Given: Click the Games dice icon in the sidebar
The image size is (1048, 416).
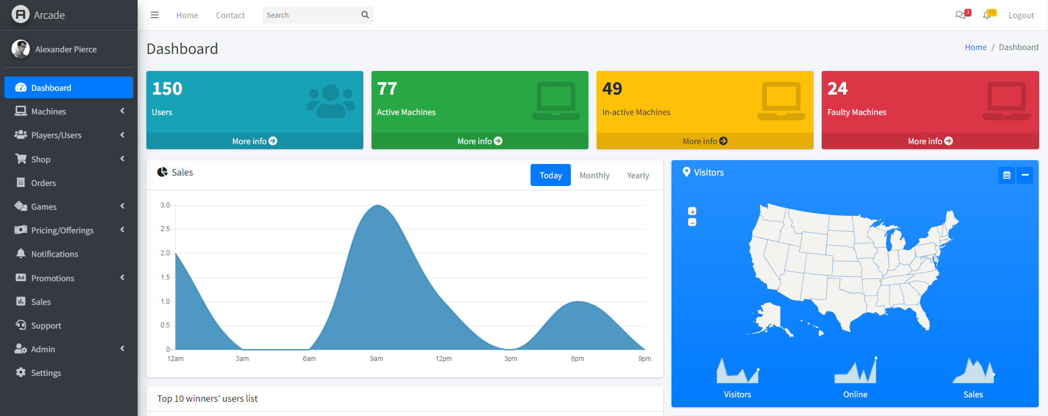Looking at the screenshot, I should click(21, 206).
